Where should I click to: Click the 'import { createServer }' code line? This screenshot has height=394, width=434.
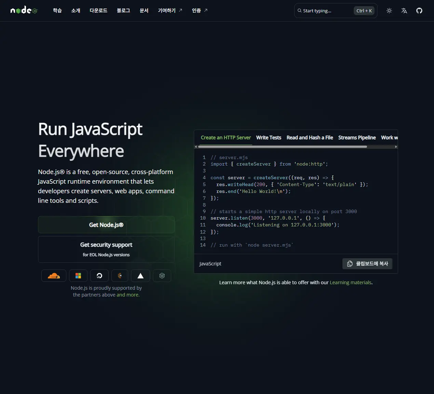click(269, 164)
